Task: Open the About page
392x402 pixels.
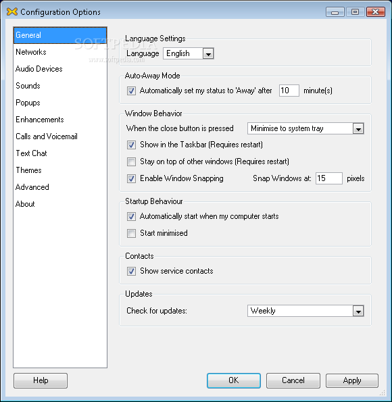Action: [60, 204]
